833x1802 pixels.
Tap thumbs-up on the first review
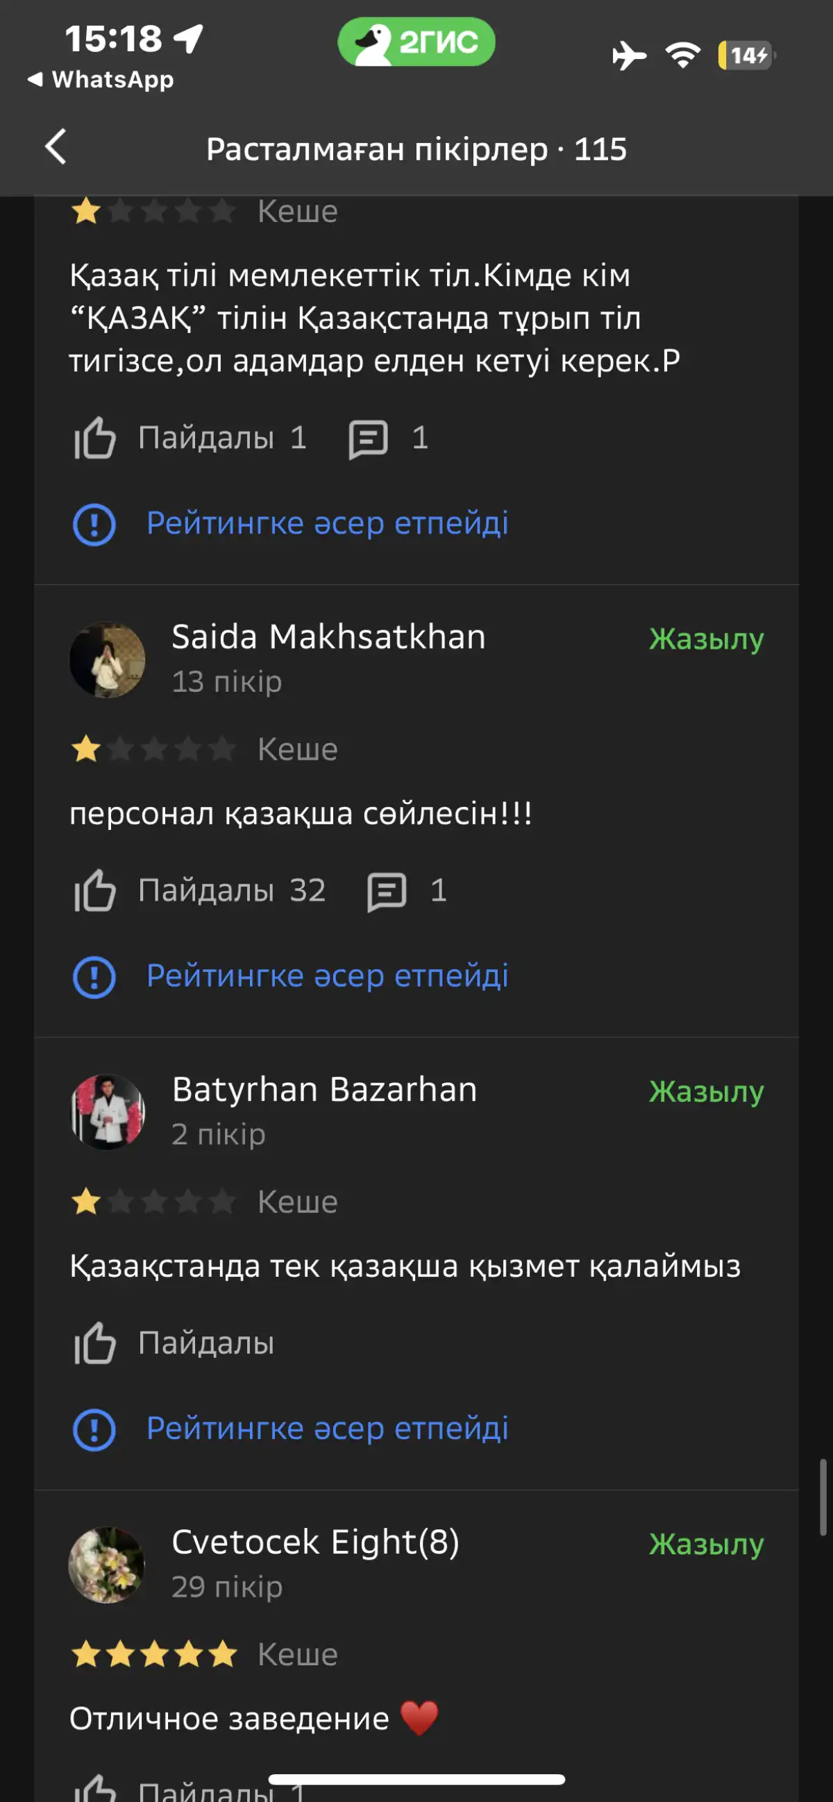(x=94, y=438)
